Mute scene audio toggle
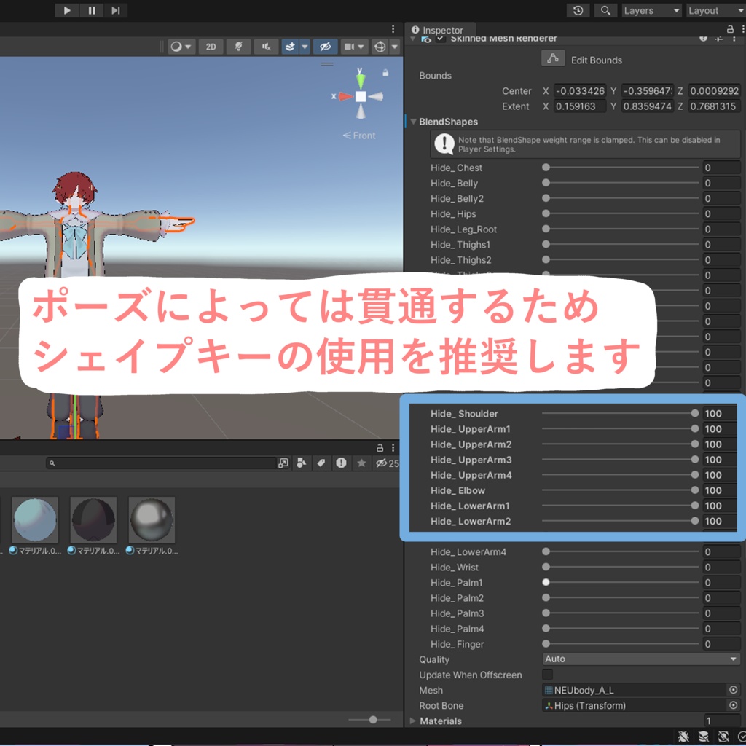Screen dimensions: 746x746 click(x=267, y=47)
